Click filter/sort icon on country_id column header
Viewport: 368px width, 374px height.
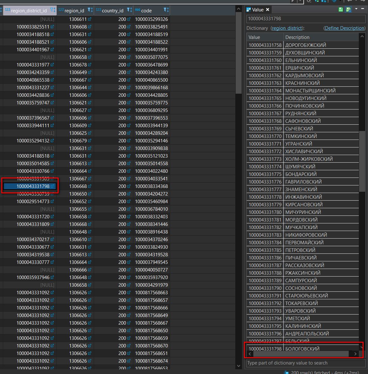pos(129,10)
